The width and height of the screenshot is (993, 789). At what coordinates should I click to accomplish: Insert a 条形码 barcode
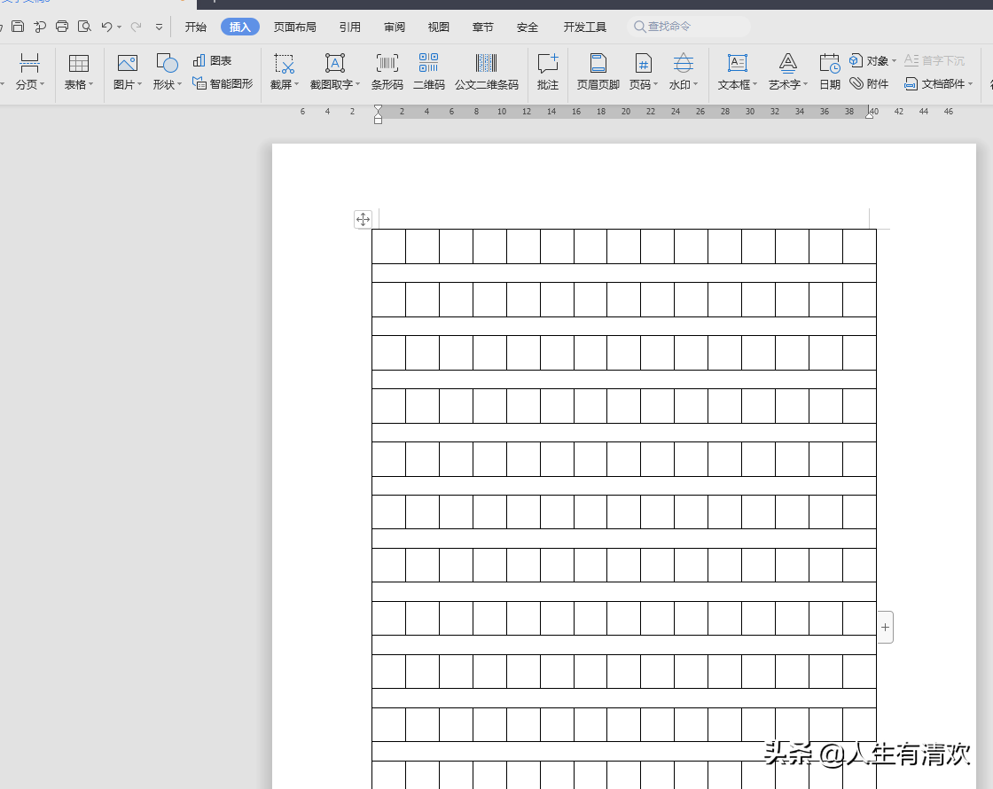click(x=387, y=71)
